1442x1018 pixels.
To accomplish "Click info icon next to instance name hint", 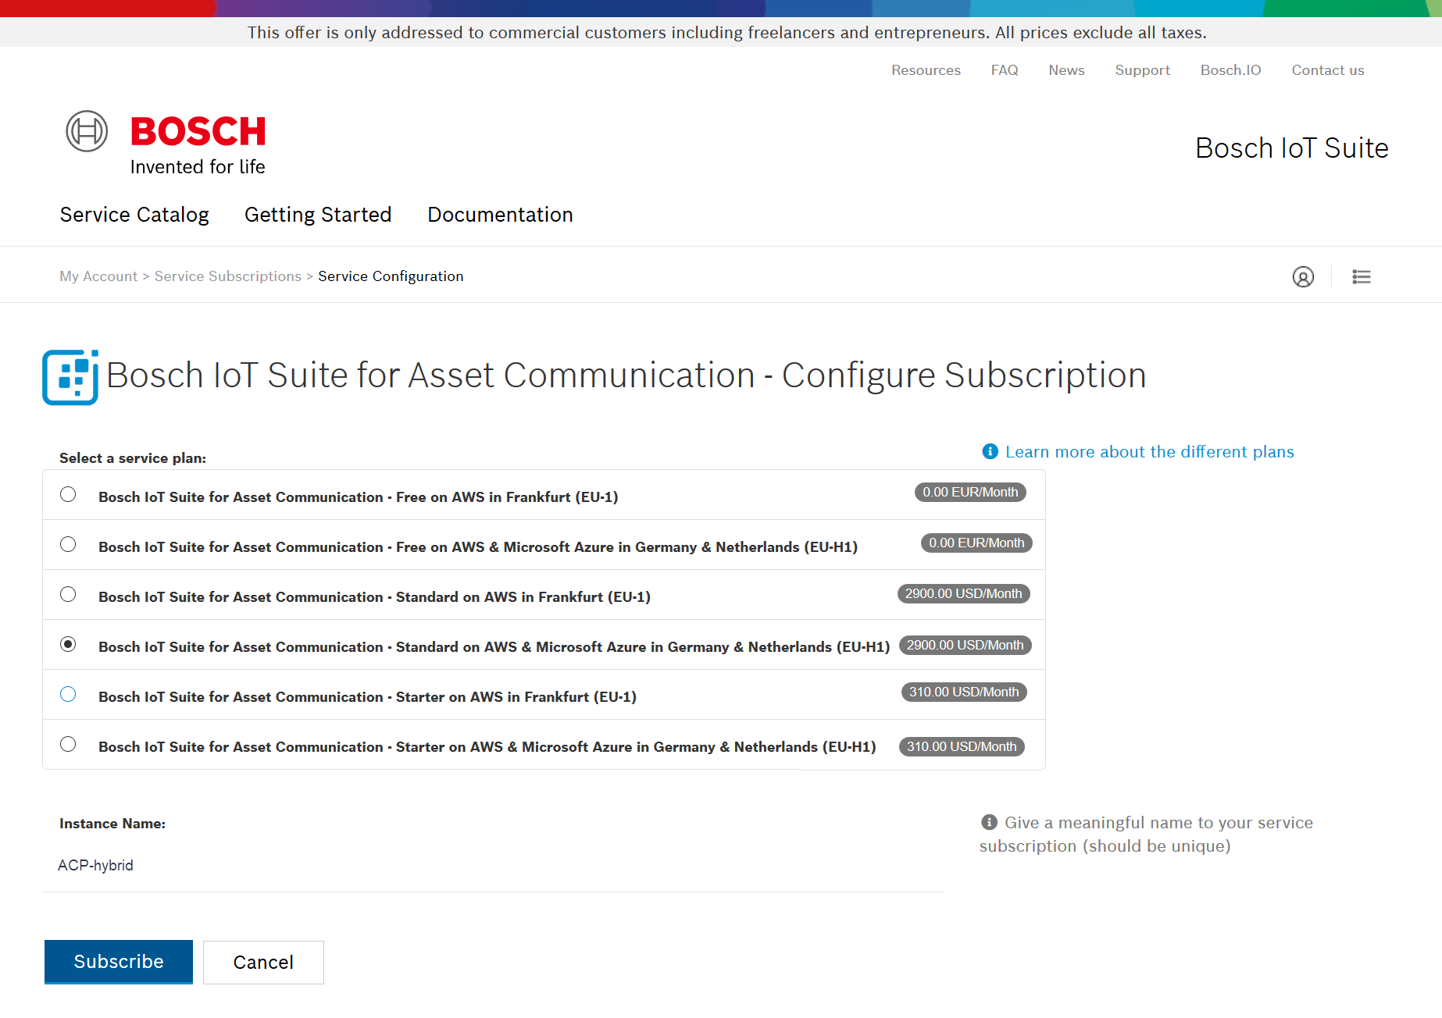I will (989, 822).
